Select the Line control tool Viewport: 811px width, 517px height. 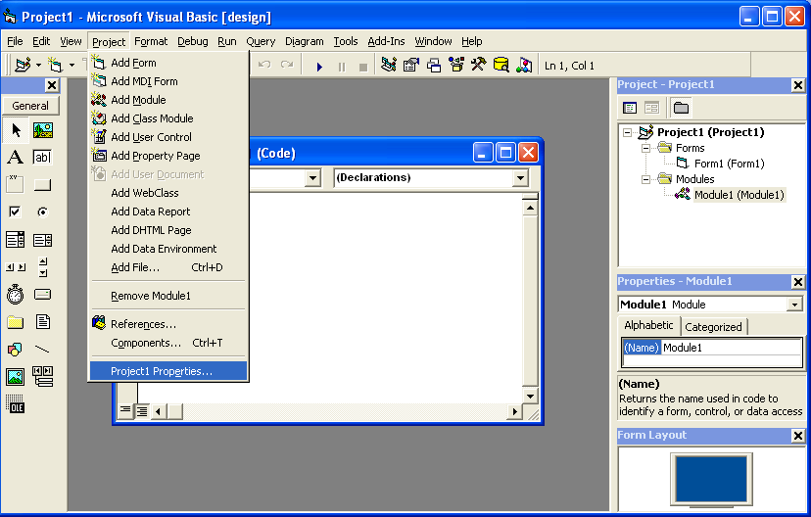pos(42,350)
